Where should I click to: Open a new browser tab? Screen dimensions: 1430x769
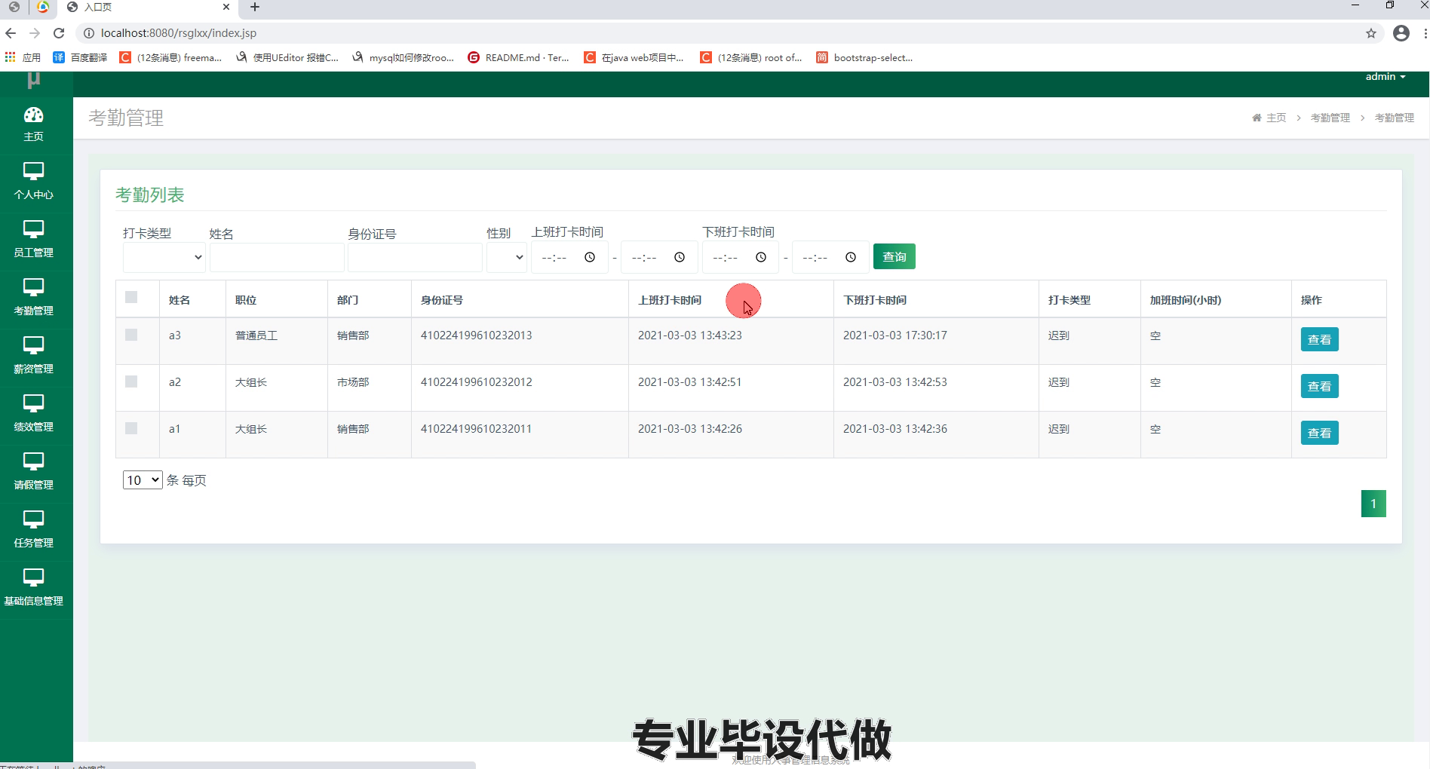[255, 7]
